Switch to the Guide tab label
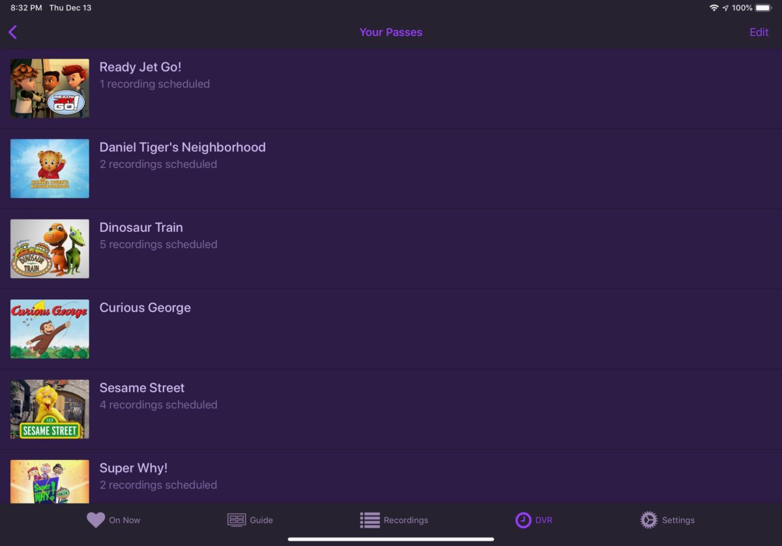 [261, 520]
